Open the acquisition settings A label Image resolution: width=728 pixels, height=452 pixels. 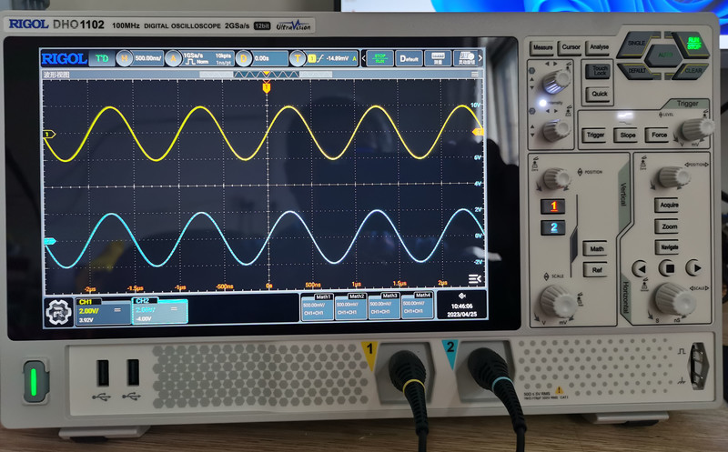coord(171,59)
